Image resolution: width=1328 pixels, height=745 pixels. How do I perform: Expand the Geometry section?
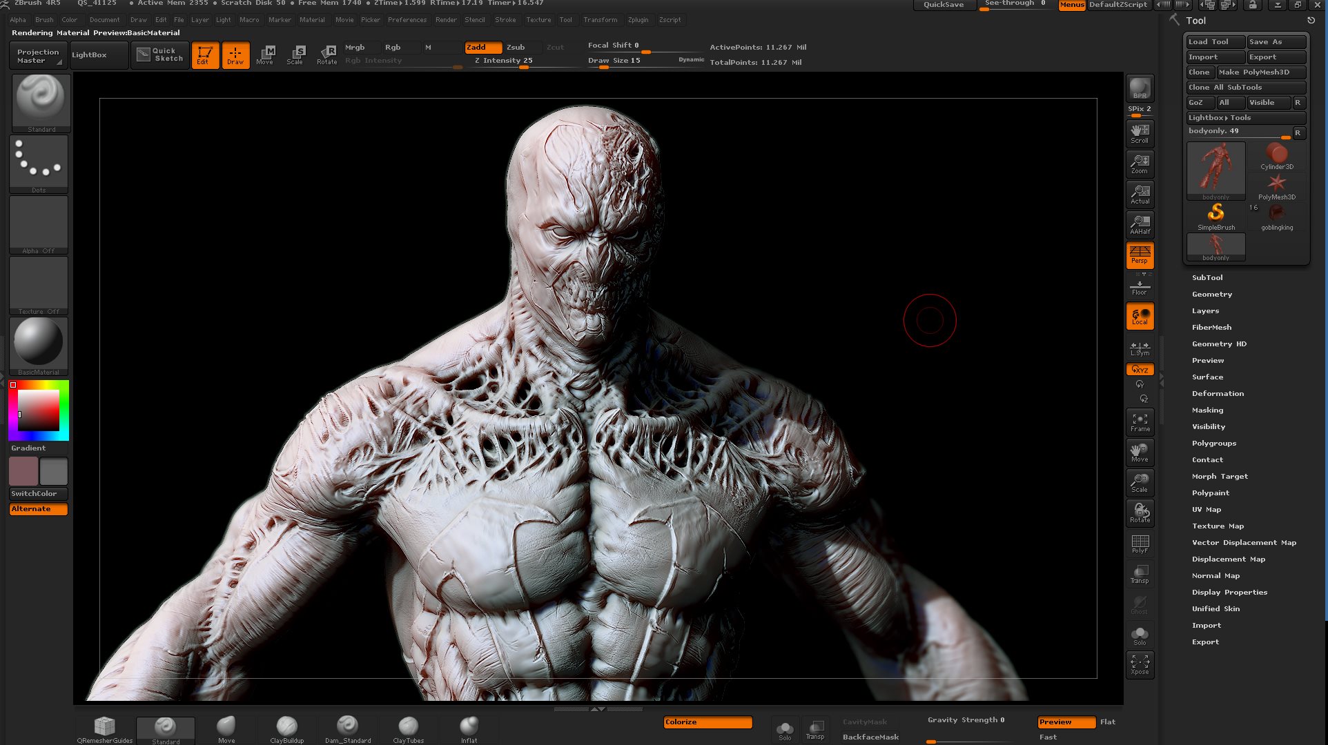[1212, 294]
